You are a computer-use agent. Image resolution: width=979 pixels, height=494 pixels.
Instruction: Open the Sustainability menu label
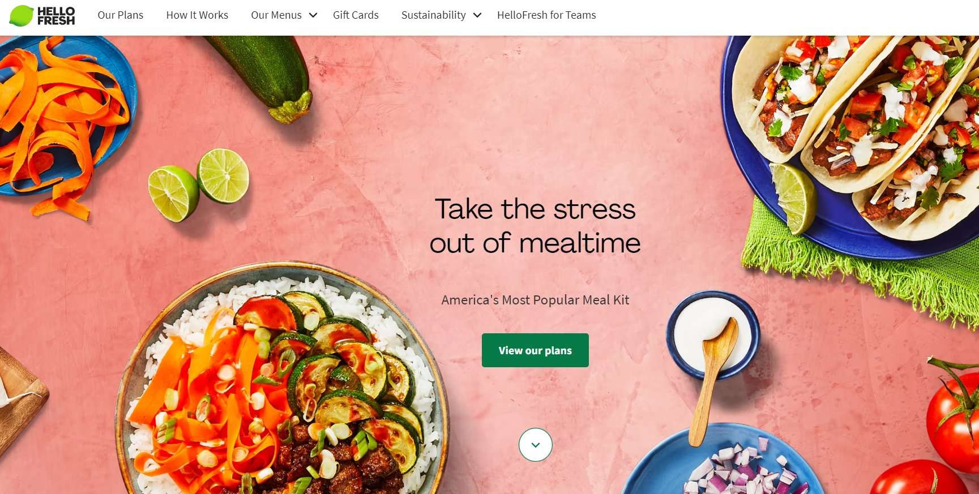coord(434,15)
